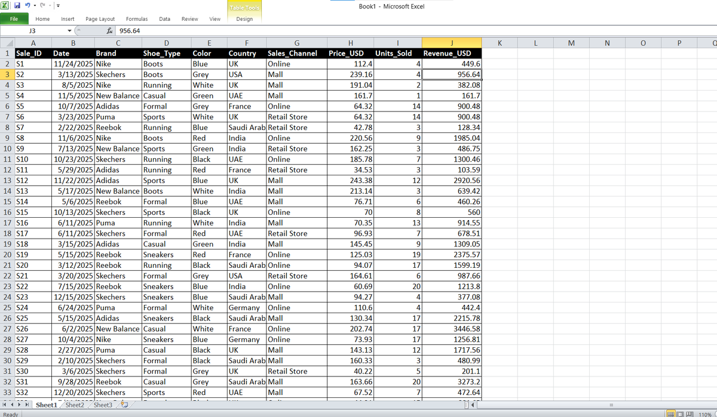Click the formula bar showing 956.64
717x417 pixels.
(416, 30)
